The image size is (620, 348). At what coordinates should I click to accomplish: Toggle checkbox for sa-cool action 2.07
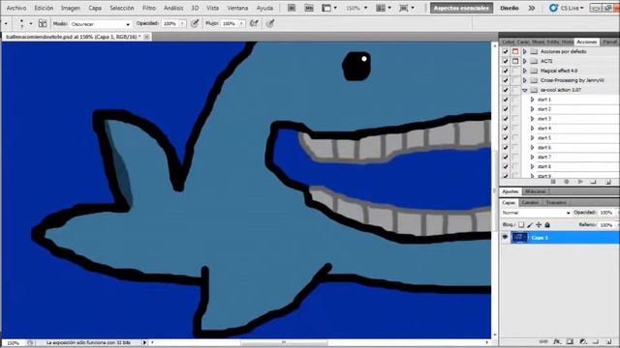point(506,90)
